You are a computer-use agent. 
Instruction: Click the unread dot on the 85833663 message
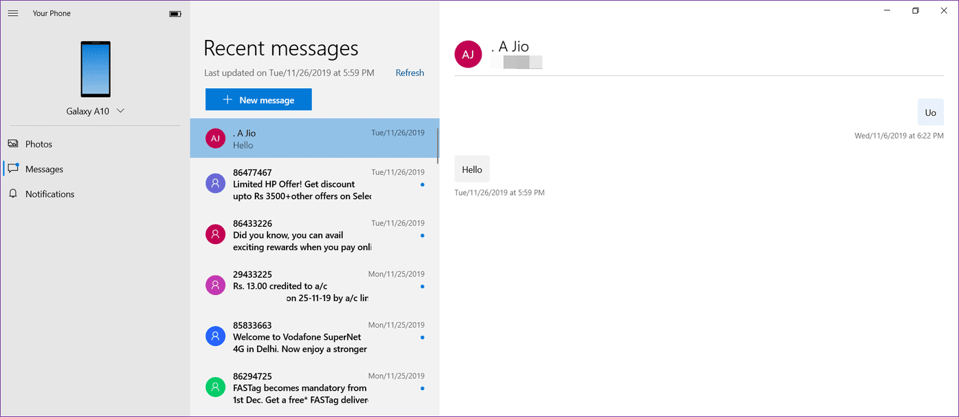(x=422, y=338)
